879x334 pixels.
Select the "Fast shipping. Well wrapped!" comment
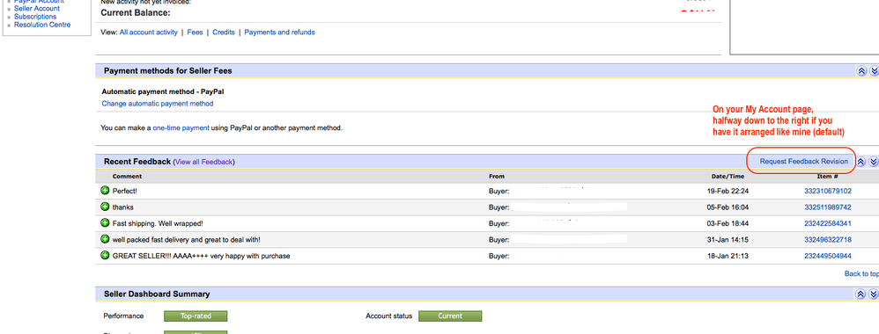[158, 223]
